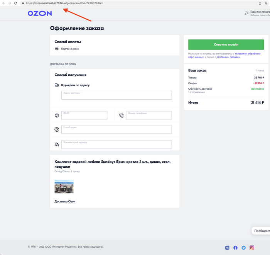Click the product title Комплект садовой мебели
Screen dimensions: 270x255
[113, 164]
